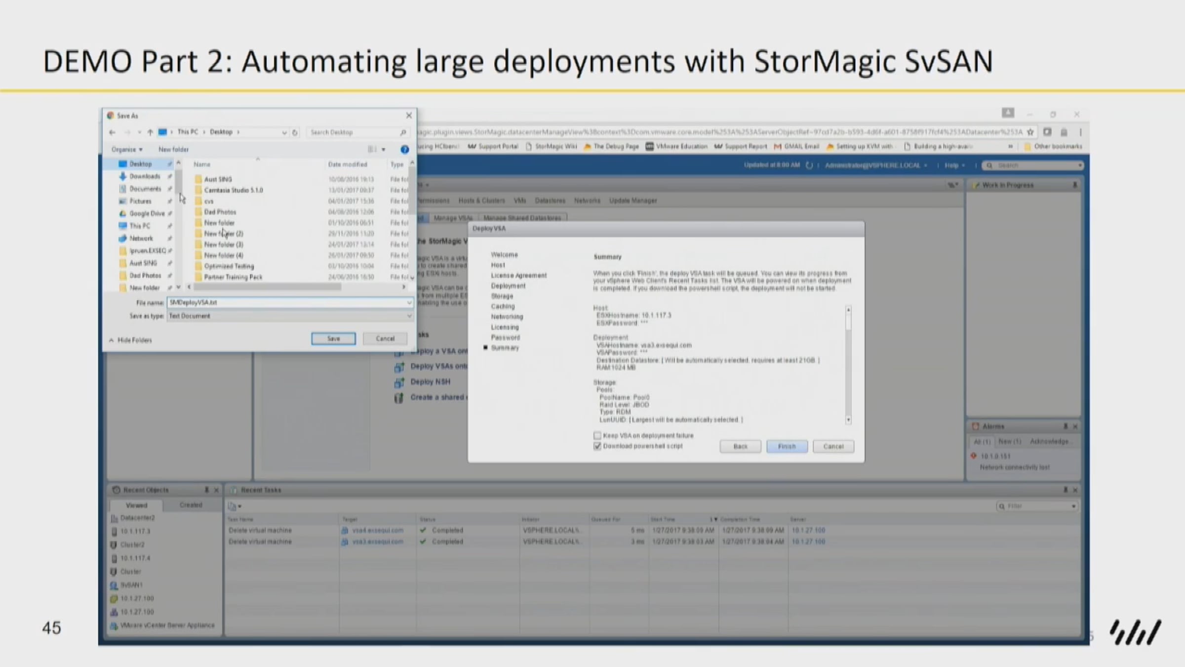Click the vSphere Search box
Screen dimensions: 1185x667
(x=1033, y=166)
